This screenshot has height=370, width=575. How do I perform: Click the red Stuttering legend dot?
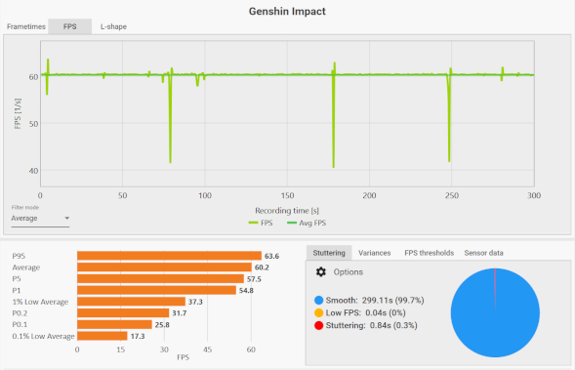point(318,325)
